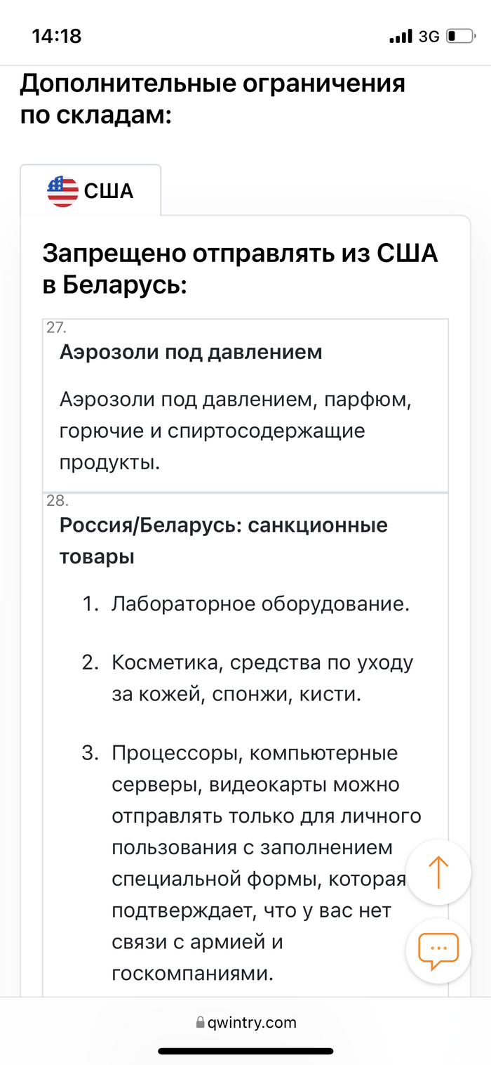Tap the "Дополнительные ограничения по складам" heading

coord(212,98)
